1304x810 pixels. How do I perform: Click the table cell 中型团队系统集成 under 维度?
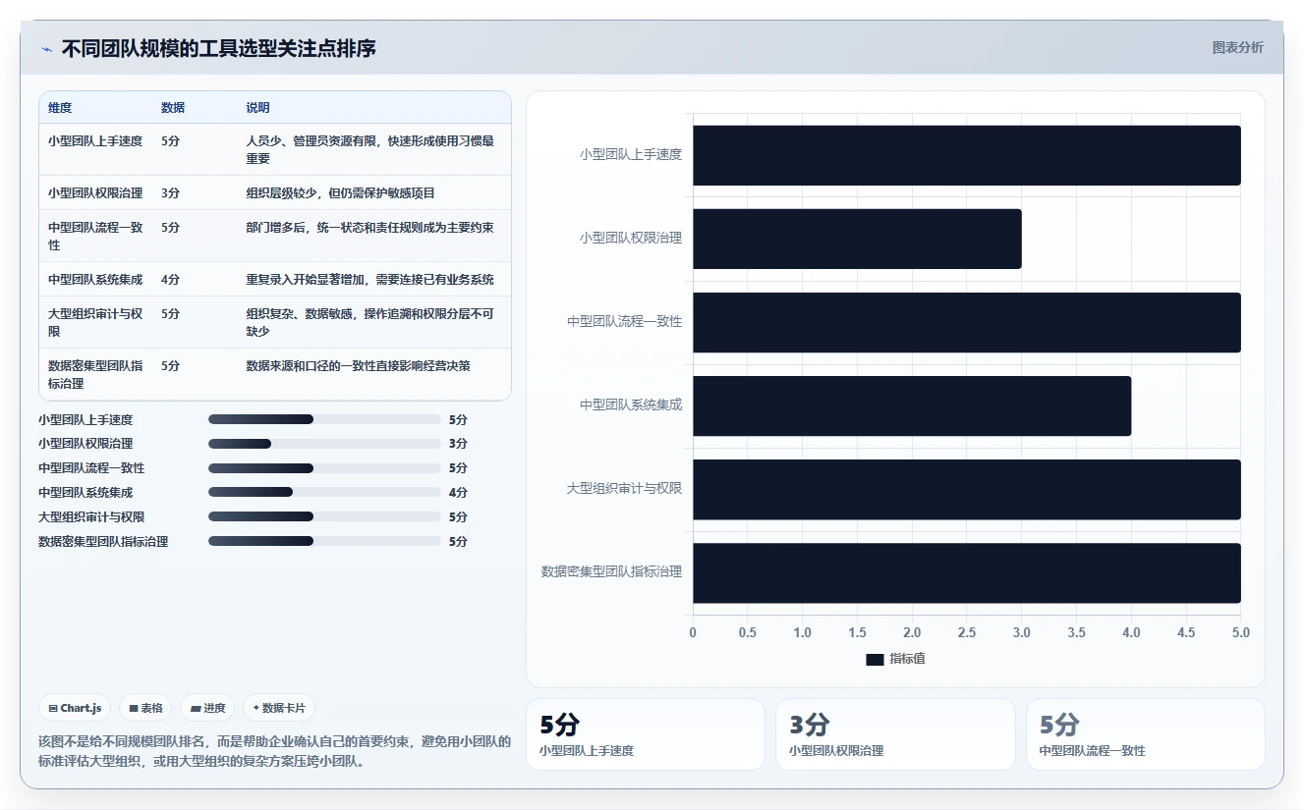coord(95,280)
